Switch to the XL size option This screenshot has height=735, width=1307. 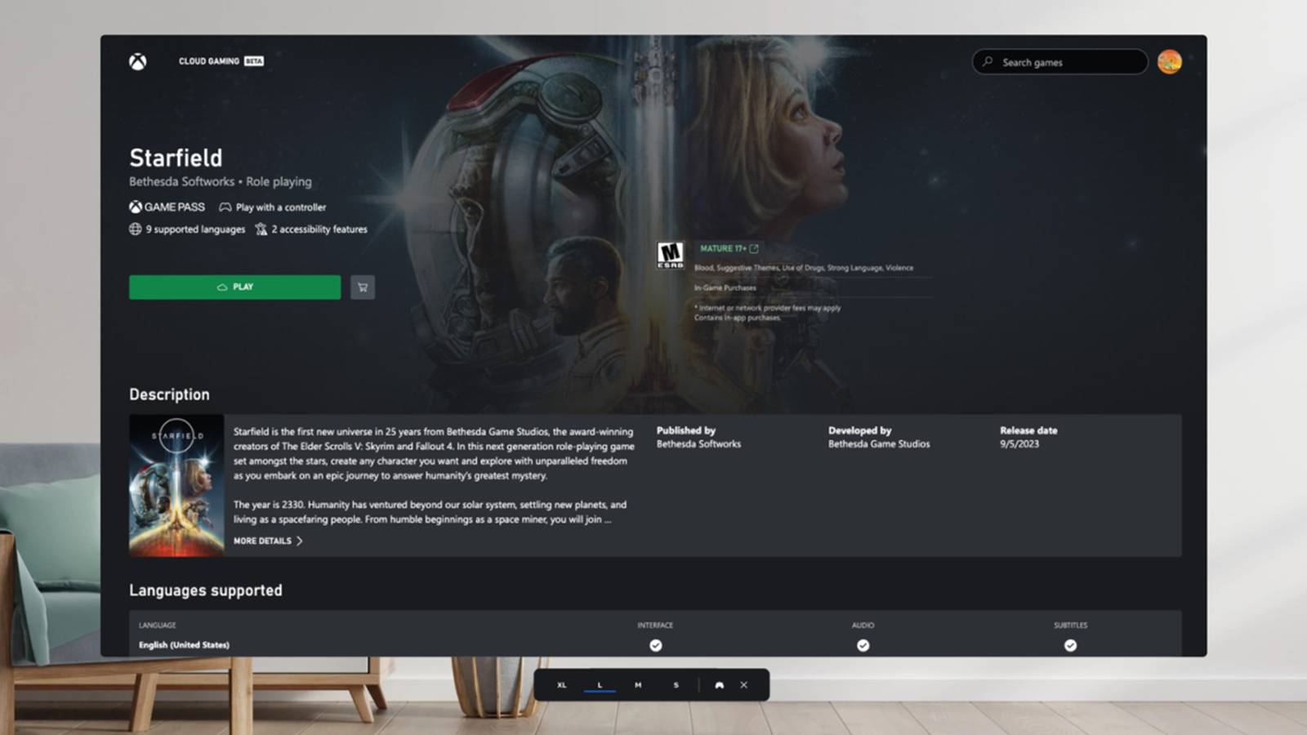point(561,685)
